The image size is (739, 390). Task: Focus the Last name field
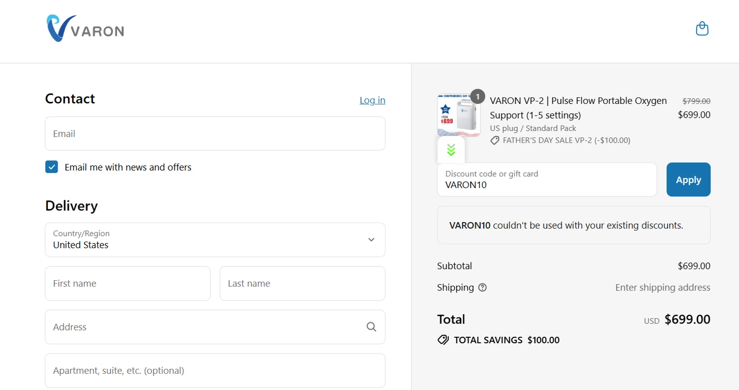302,284
